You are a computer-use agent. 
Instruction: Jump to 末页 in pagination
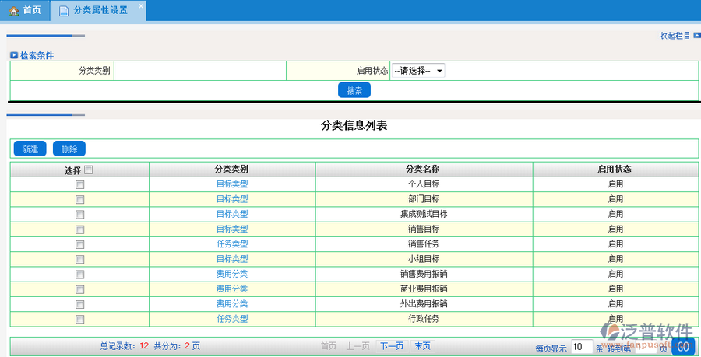422,346
